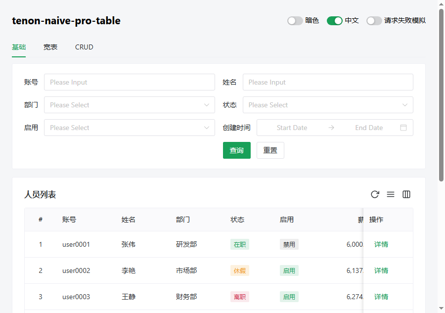Click Start Date in 创建时间 range
This screenshot has height=313, width=445.
pos(292,128)
